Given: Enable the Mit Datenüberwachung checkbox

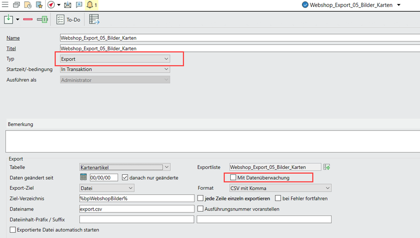Looking at the screenshot, I should pyautogui.click(x=233, y=177).
